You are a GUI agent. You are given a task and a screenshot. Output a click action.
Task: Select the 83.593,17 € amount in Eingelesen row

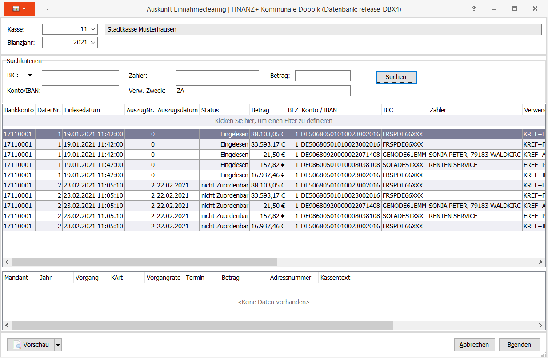268,144
